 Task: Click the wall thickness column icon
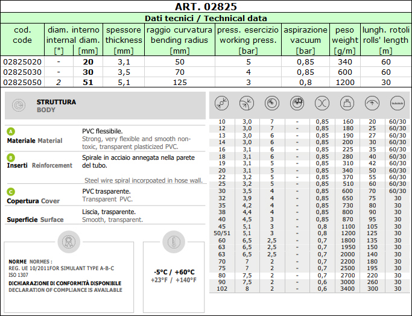pos(246,103)
